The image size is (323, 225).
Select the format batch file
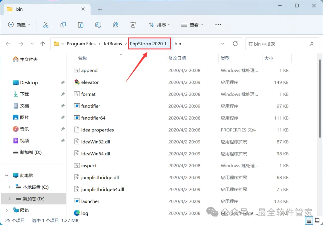click(x=88, y=94)
